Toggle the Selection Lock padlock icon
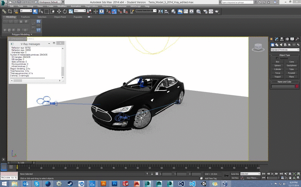Image resolution: width=301 pixels, height=187 pixels. click(152, 174)
